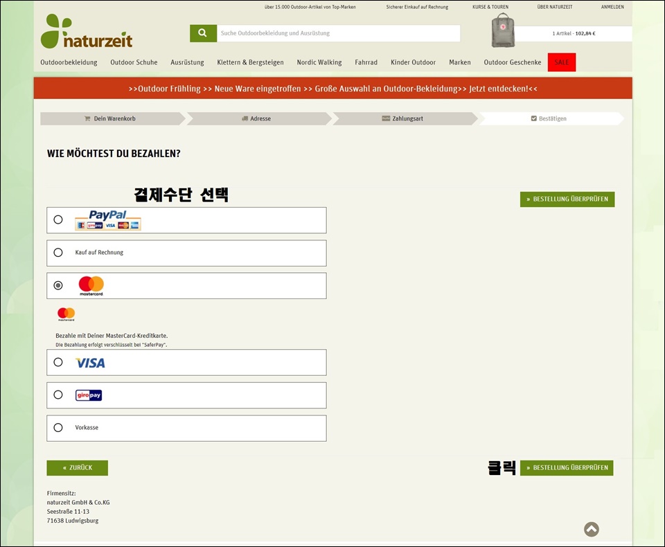Select the VISA radio button
Image resolution: width=665 pixels, height=547 pixels.
(58, 362)
